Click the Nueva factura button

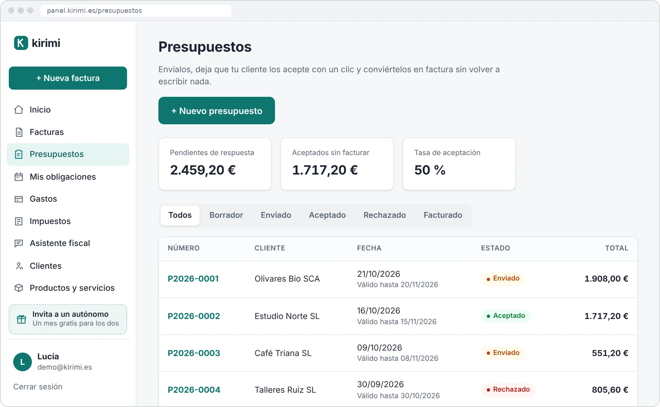click(68, 78)
